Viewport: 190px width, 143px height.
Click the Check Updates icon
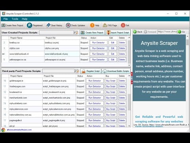point(68,25)
